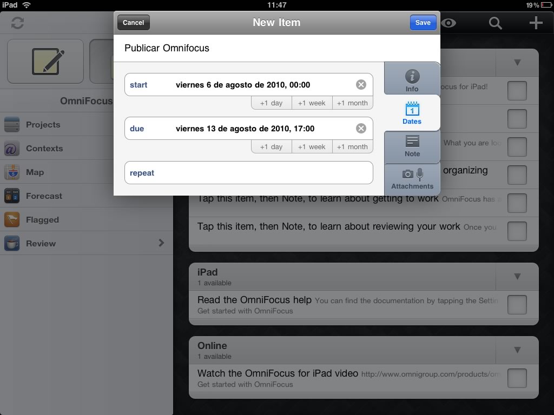Tap the battery indicator in status bar
Viewport: 554px width, 415px height.
[546, 5]
